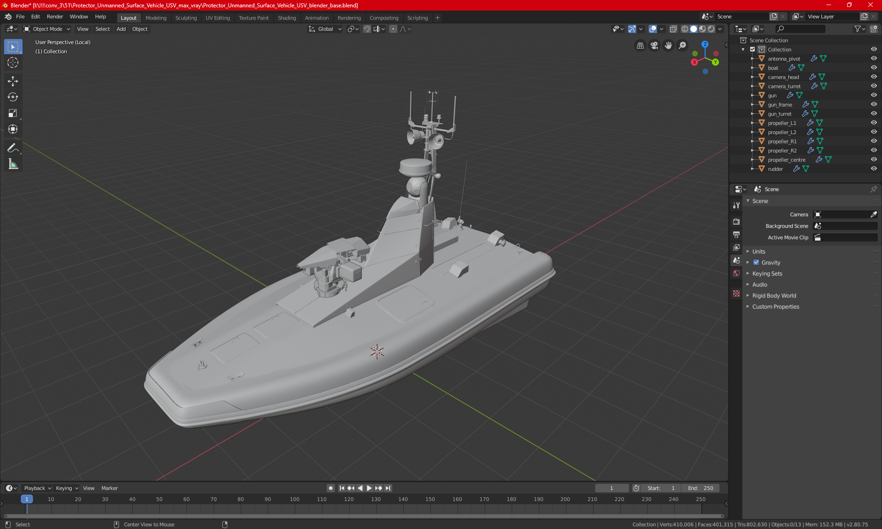This screenshot has width=882, height=529.
Task: Select rendered viewport shading
Action: (x=711, y=29)
